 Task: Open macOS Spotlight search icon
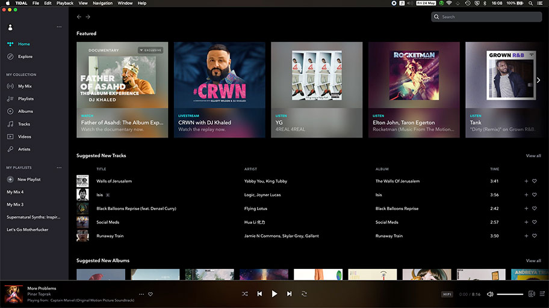point(531,3)
